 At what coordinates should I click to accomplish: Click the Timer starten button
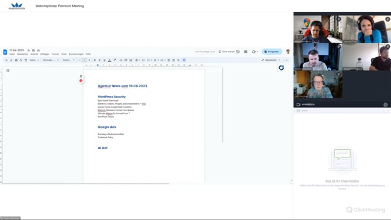(227, 52)
